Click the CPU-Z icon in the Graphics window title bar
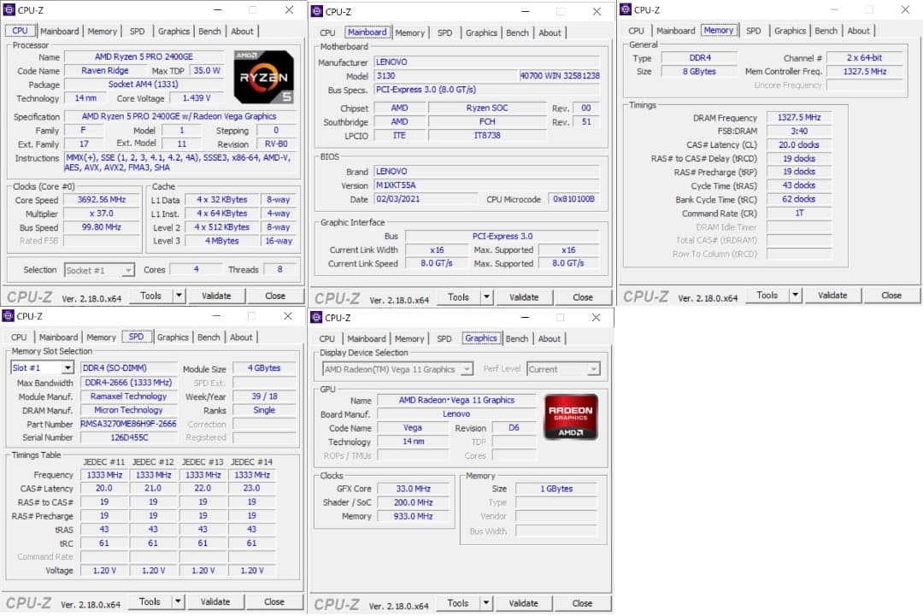The height and width of the screenshot is (616, 923). tap(317, 317)
